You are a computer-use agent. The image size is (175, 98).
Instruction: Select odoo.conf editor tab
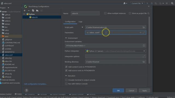pyautogui.click(x=6, y=3)
